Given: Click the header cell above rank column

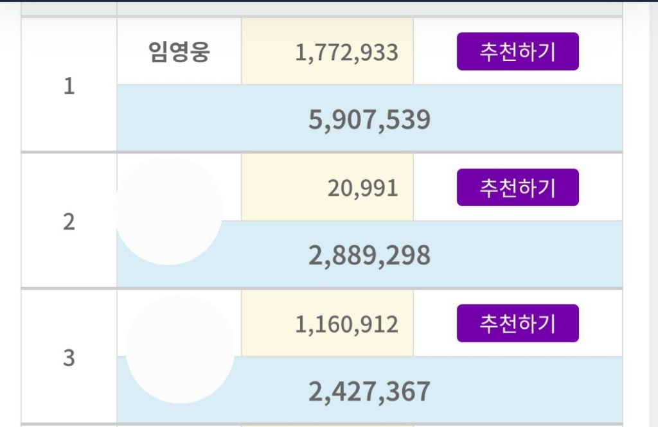Looking at the screenshot, I should tap(69, 8).
